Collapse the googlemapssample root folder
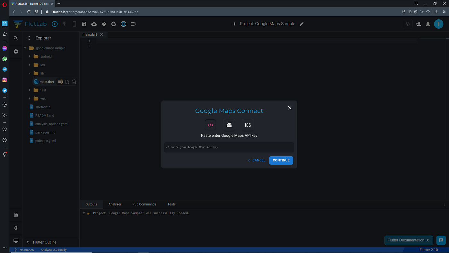 (25, 48)
